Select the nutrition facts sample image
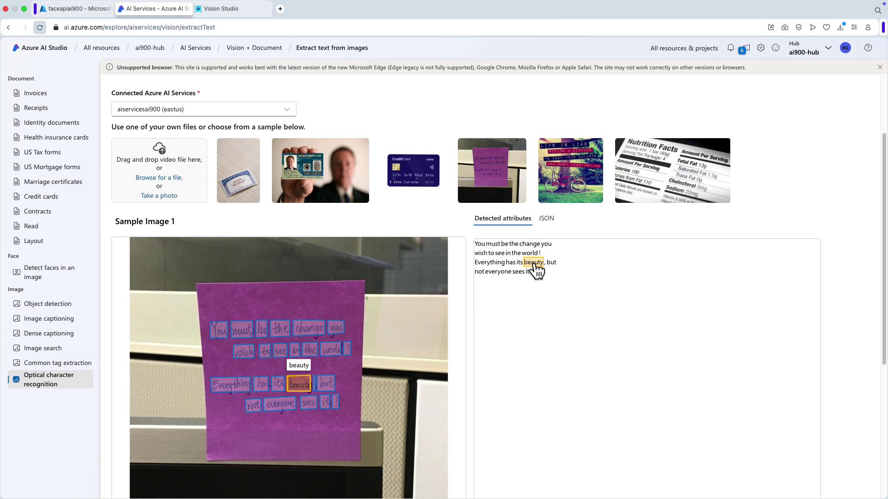888x499 pixels. click(x=672, y=170)
